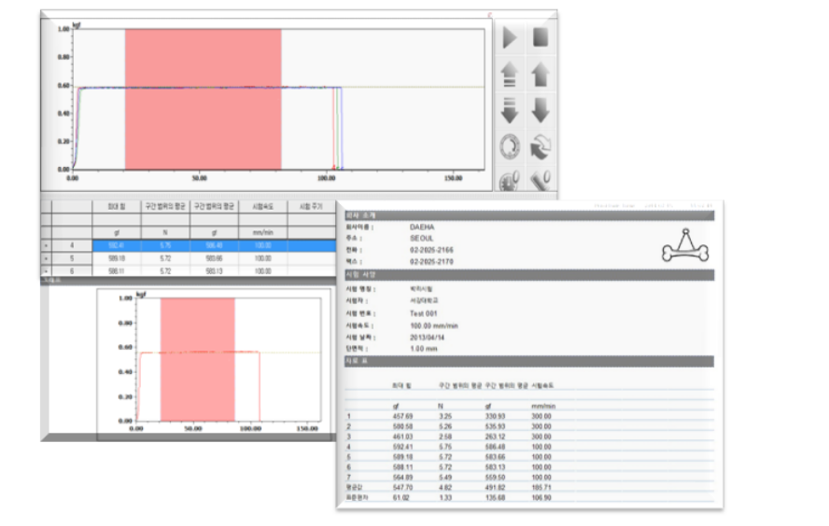The image size is (829, 526).
Task: Click the N unit header cell in main table
Action: (165, 232)
